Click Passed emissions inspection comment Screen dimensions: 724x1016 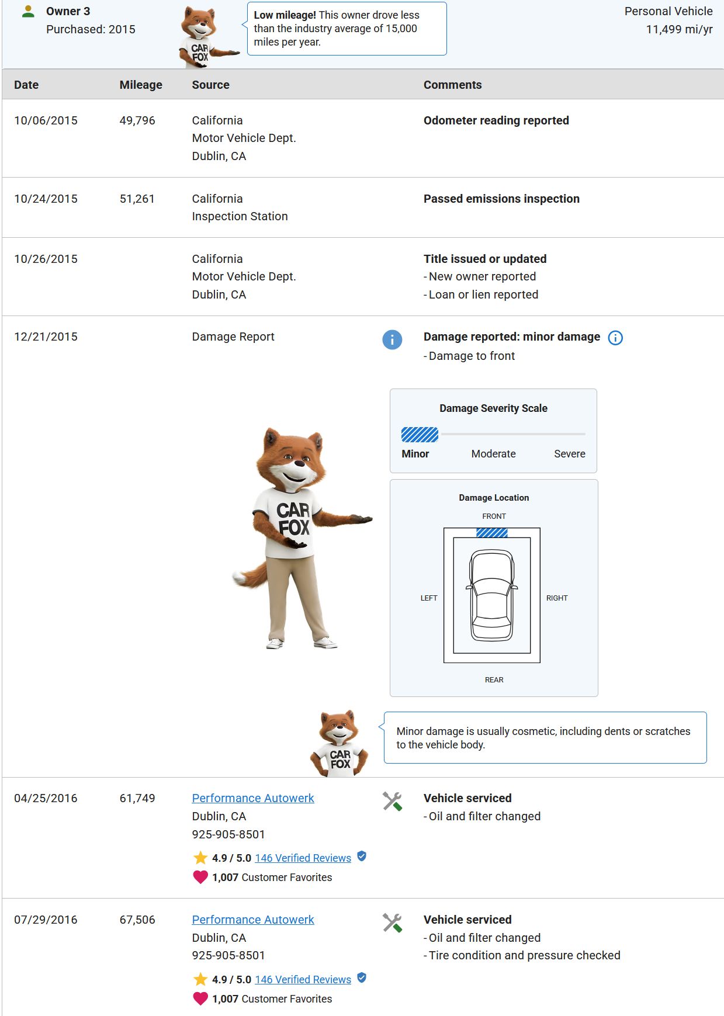coord(501,199)
